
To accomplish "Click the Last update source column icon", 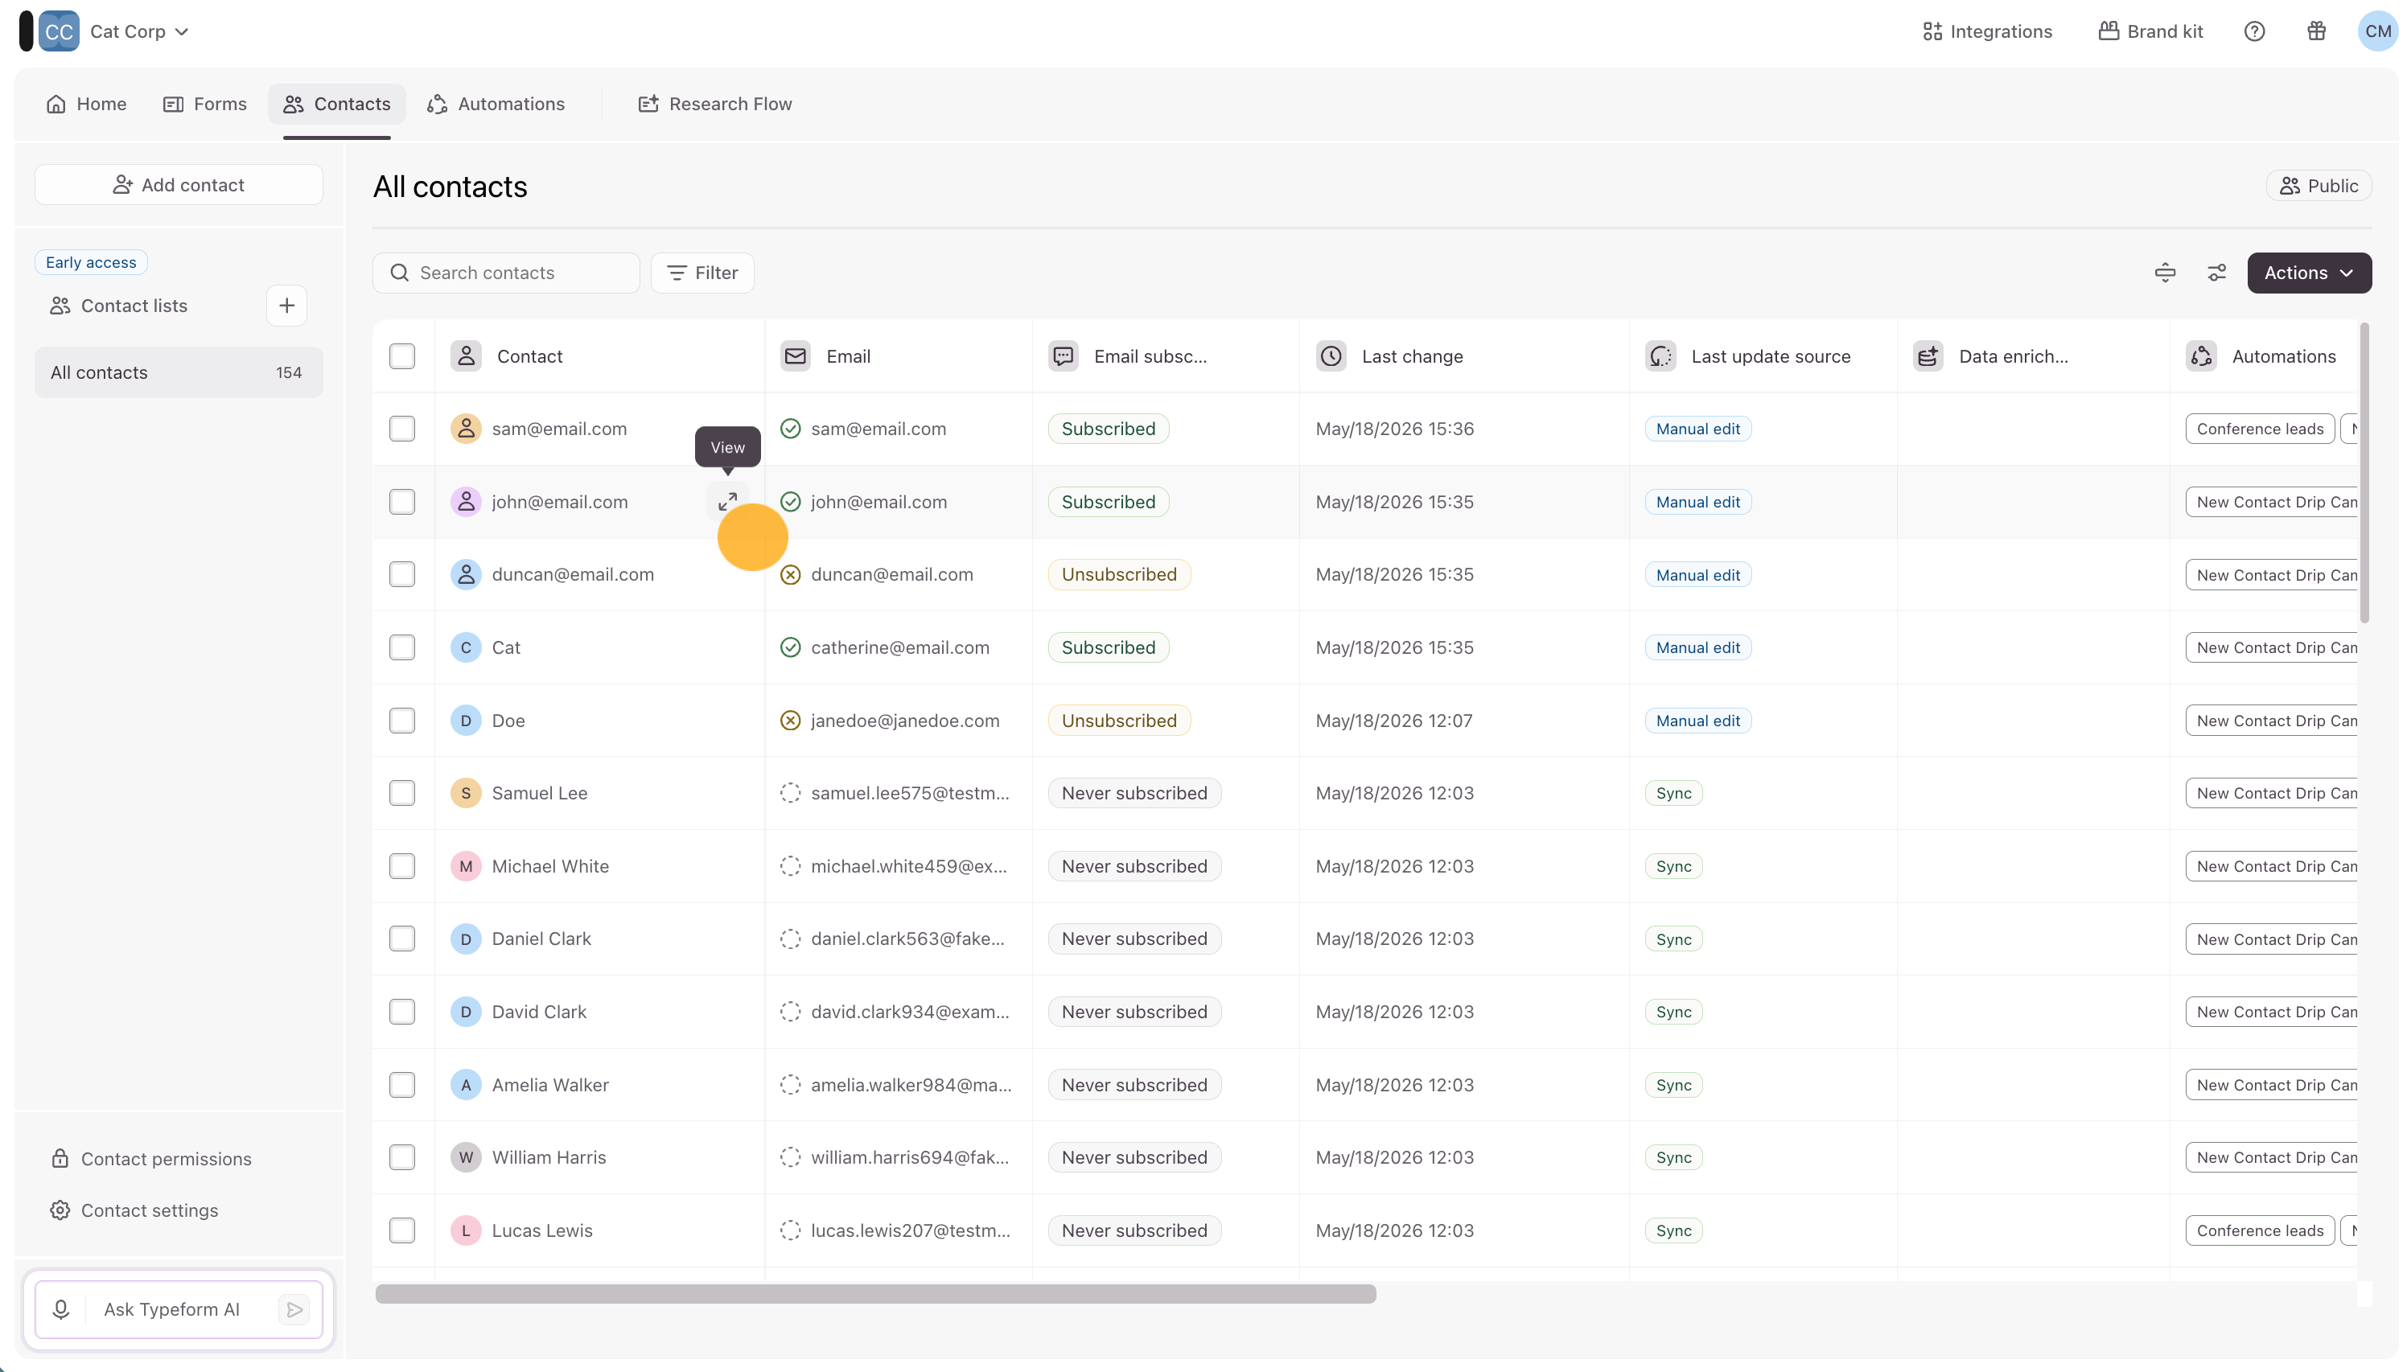I will (x=1660, y=356).
